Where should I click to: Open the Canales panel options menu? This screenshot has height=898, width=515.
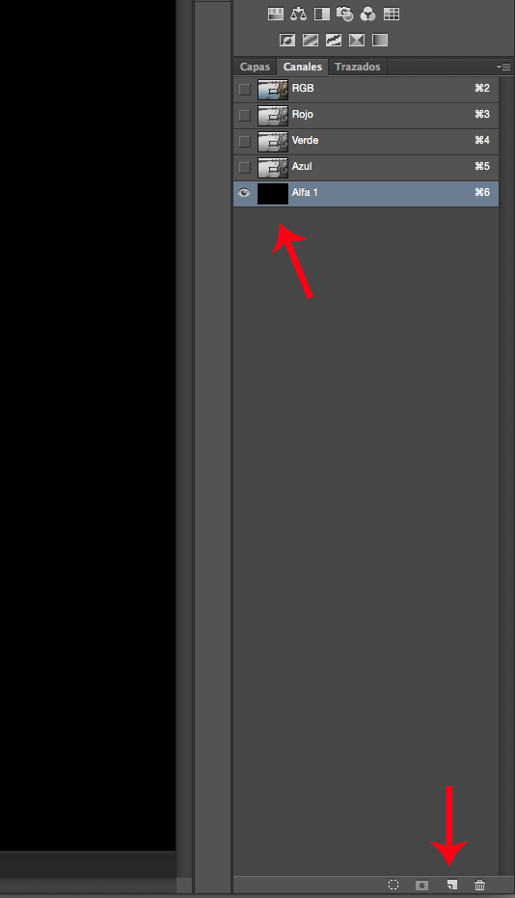click(x=503, y=67)
